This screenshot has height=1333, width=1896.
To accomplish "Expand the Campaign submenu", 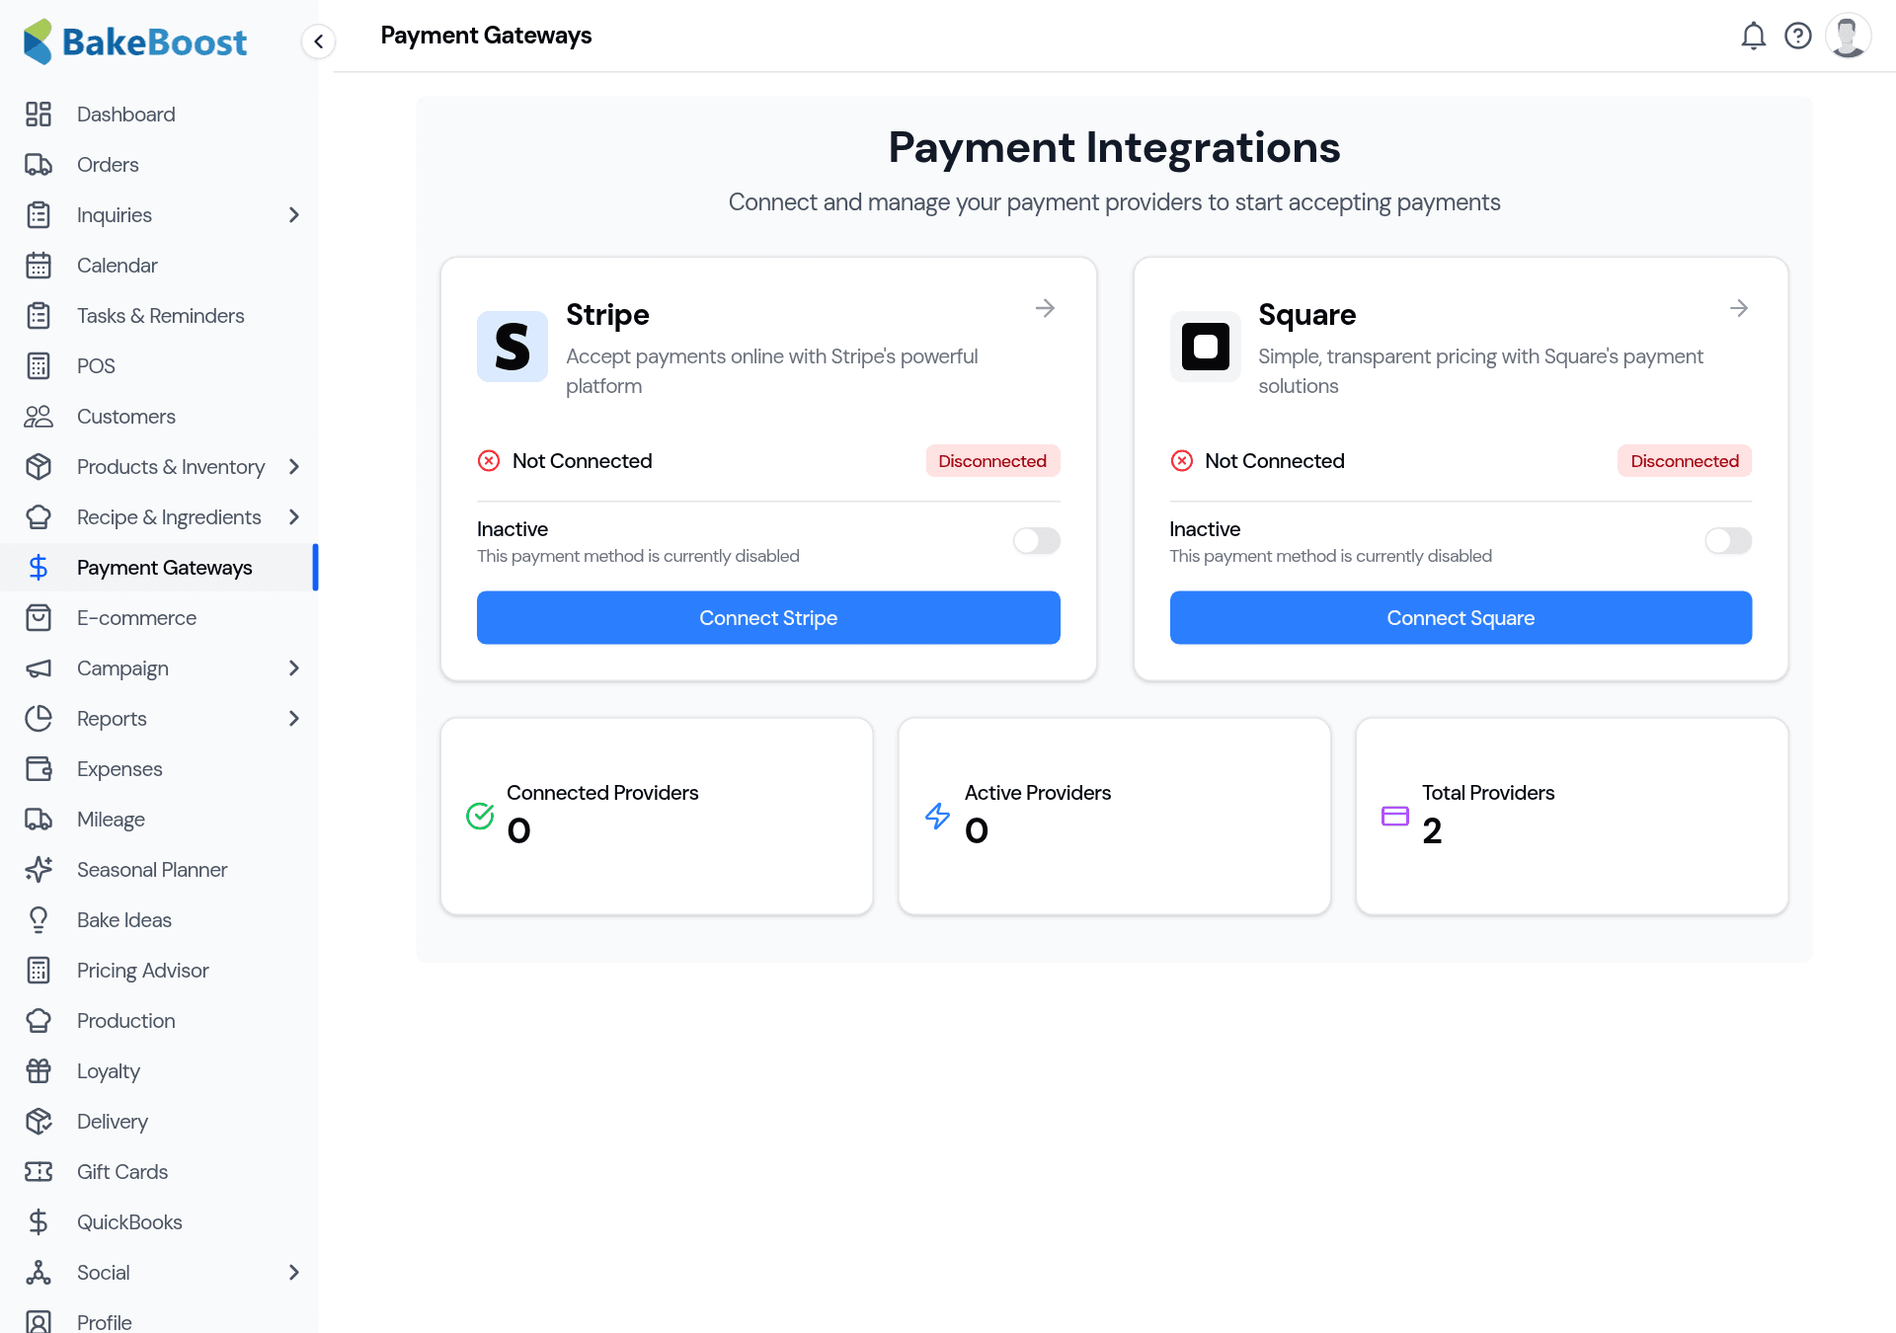I will pyautogui.click(x=293, y=668).
